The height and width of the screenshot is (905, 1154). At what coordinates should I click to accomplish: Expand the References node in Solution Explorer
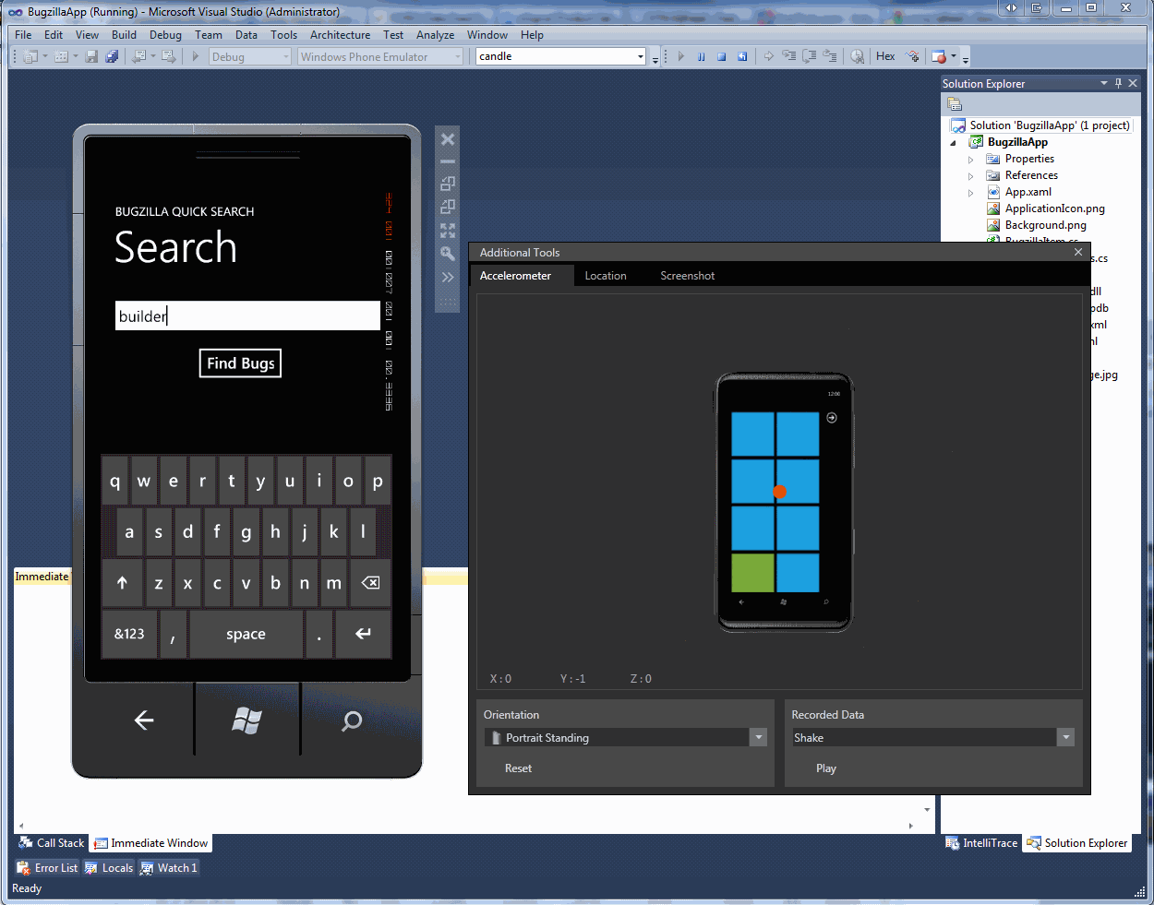coord(970,175)
